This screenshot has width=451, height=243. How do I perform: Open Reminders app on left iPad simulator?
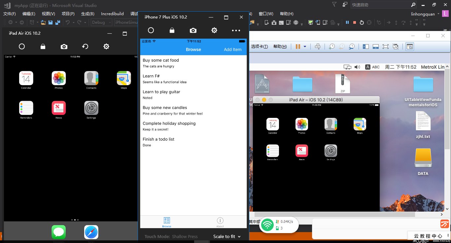click(x=26, y=108)
